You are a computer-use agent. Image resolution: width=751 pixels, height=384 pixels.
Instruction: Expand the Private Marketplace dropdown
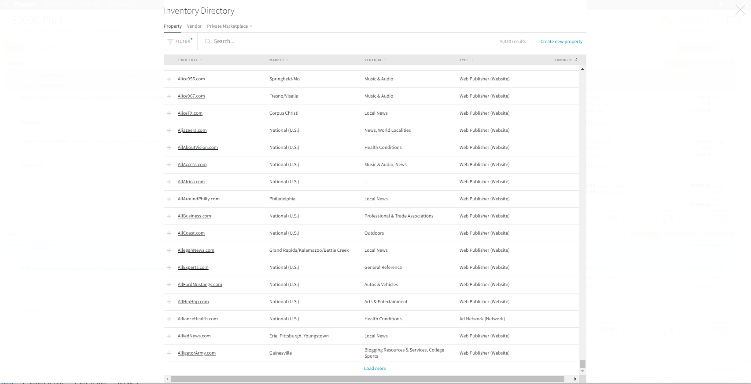[229, 26]
